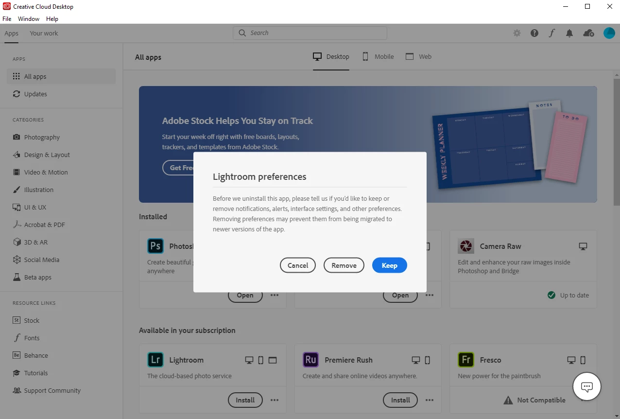Viewport: 620px width, 419px height.
Task: Open the user account avatar
Action: pos(609,33)
